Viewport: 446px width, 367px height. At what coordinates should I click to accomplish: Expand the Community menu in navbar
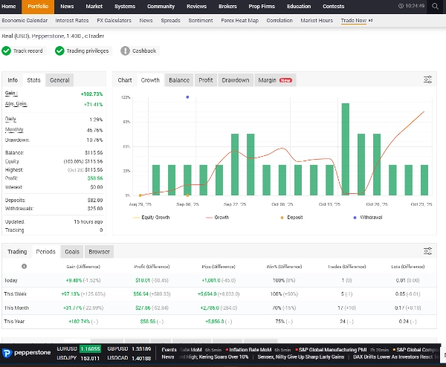click(161, 6)
